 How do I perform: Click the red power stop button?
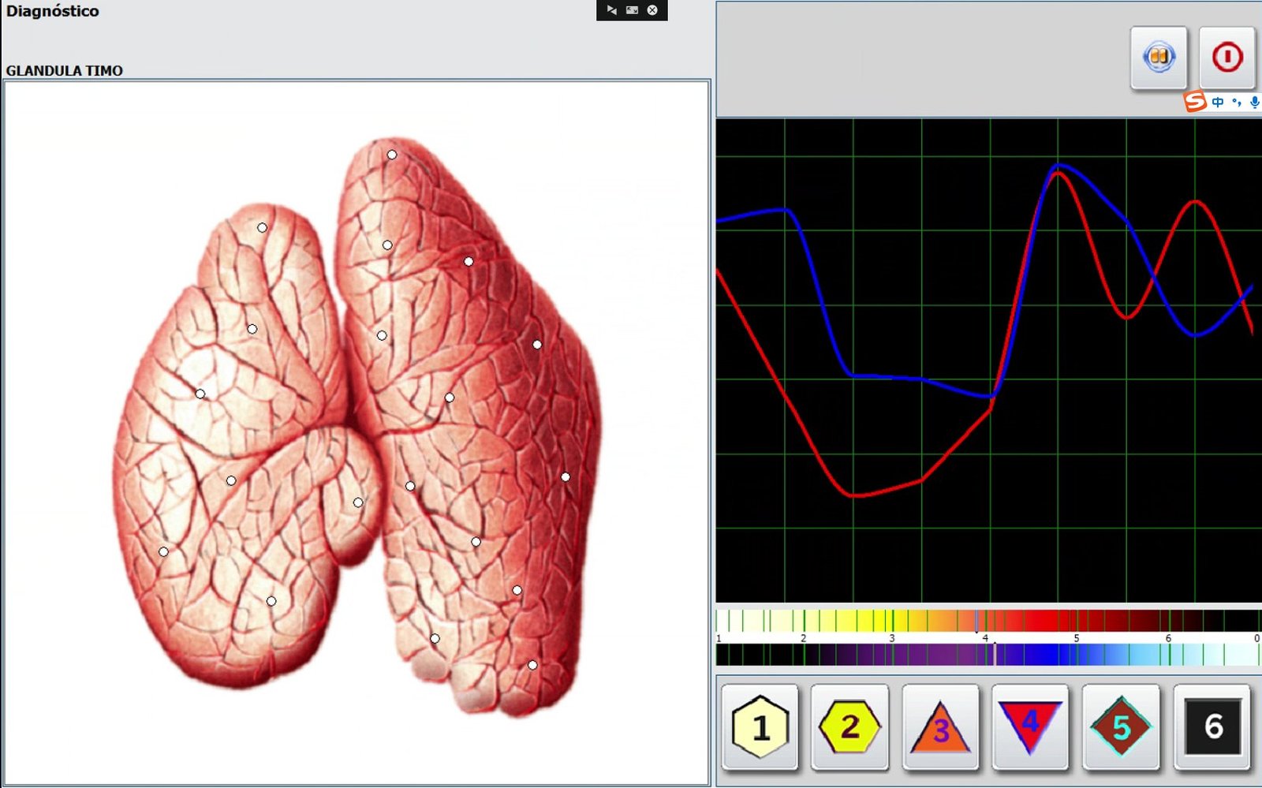1227,58
